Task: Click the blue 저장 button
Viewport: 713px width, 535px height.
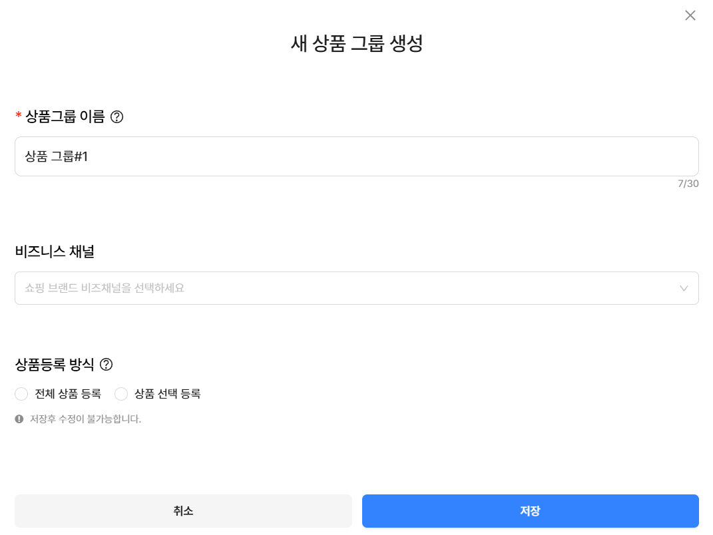Action: [x=530, y=511]
